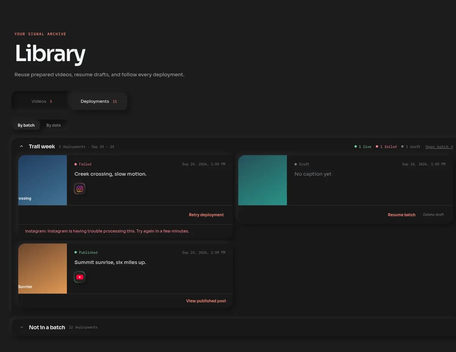This screenshot has width=456, height=352.
Task: Click the "1 live" status count
Action: point(363,147)
